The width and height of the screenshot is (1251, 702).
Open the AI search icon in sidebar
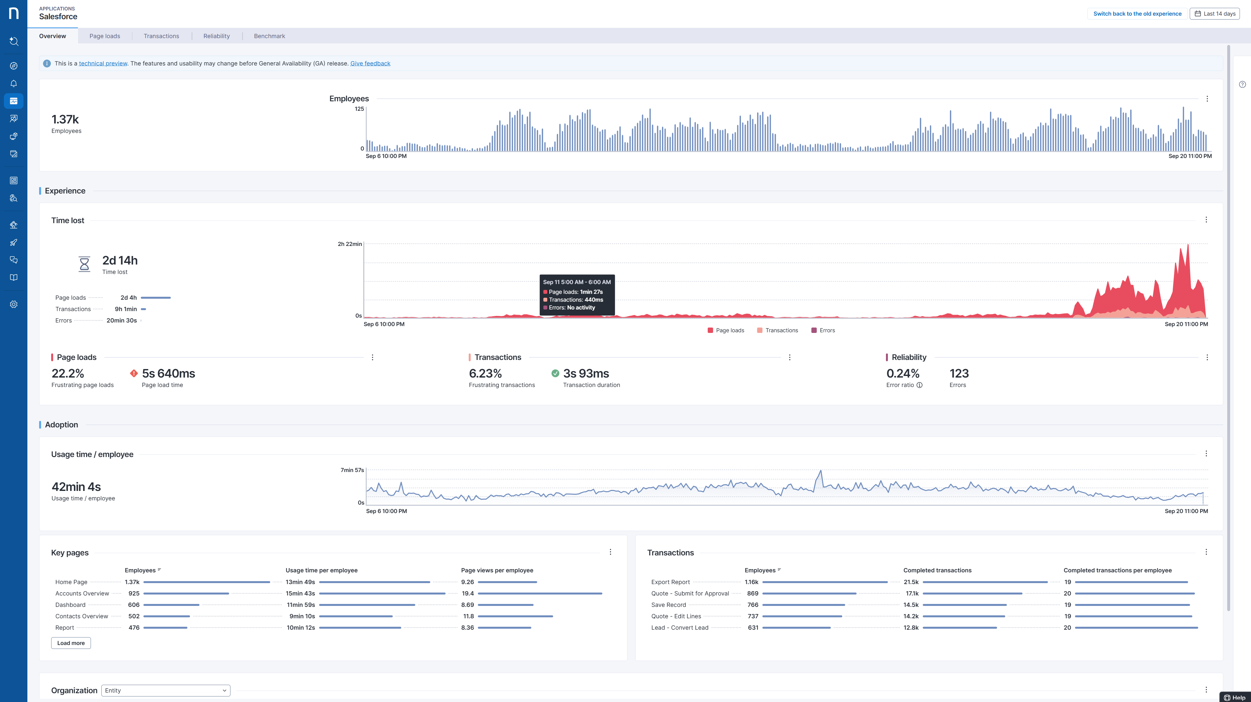click(14, 41)
